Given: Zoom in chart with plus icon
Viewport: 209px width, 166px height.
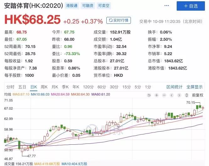Looking at the screenshot, I should coord(157,95).
